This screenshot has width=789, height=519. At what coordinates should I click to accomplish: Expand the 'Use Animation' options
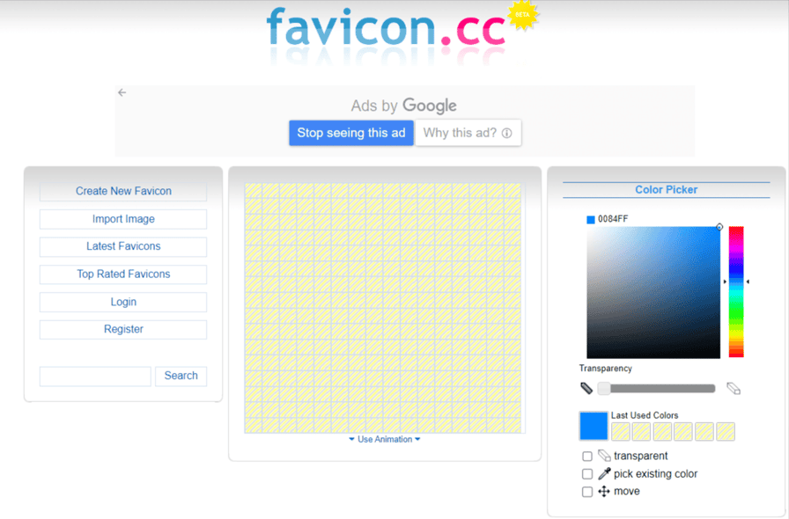pos(385,438)
